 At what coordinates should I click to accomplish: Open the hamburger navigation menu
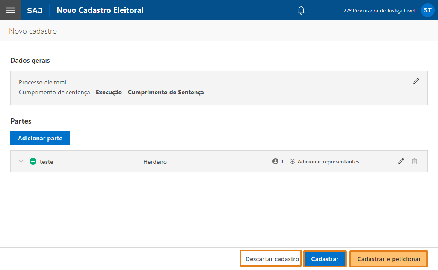10,10
